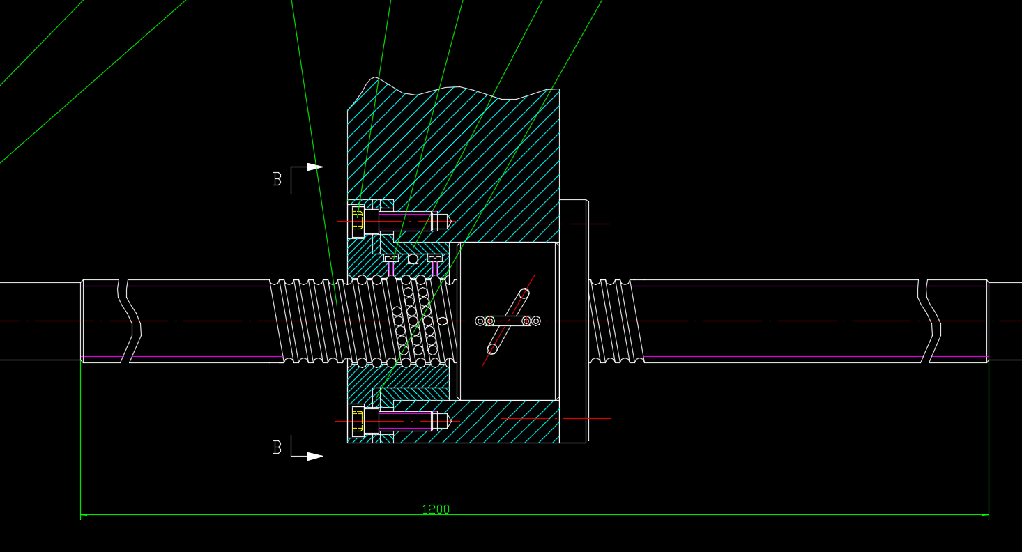Select the narrow flange plate right of housing
1022x552 pixels.
[573, 321]
